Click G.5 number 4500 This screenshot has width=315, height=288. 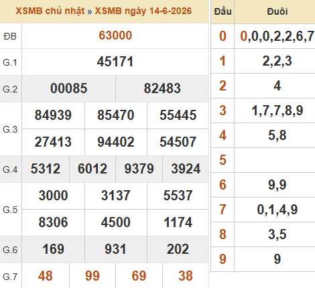(x=115, y=222)
